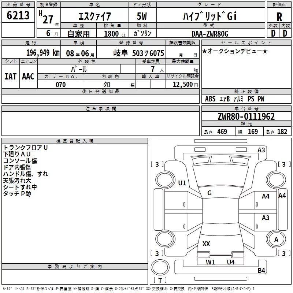This screenshot has height=293, width=293.
Task: Select inspector note コンソール傷
Action: (x=20, y=161)
